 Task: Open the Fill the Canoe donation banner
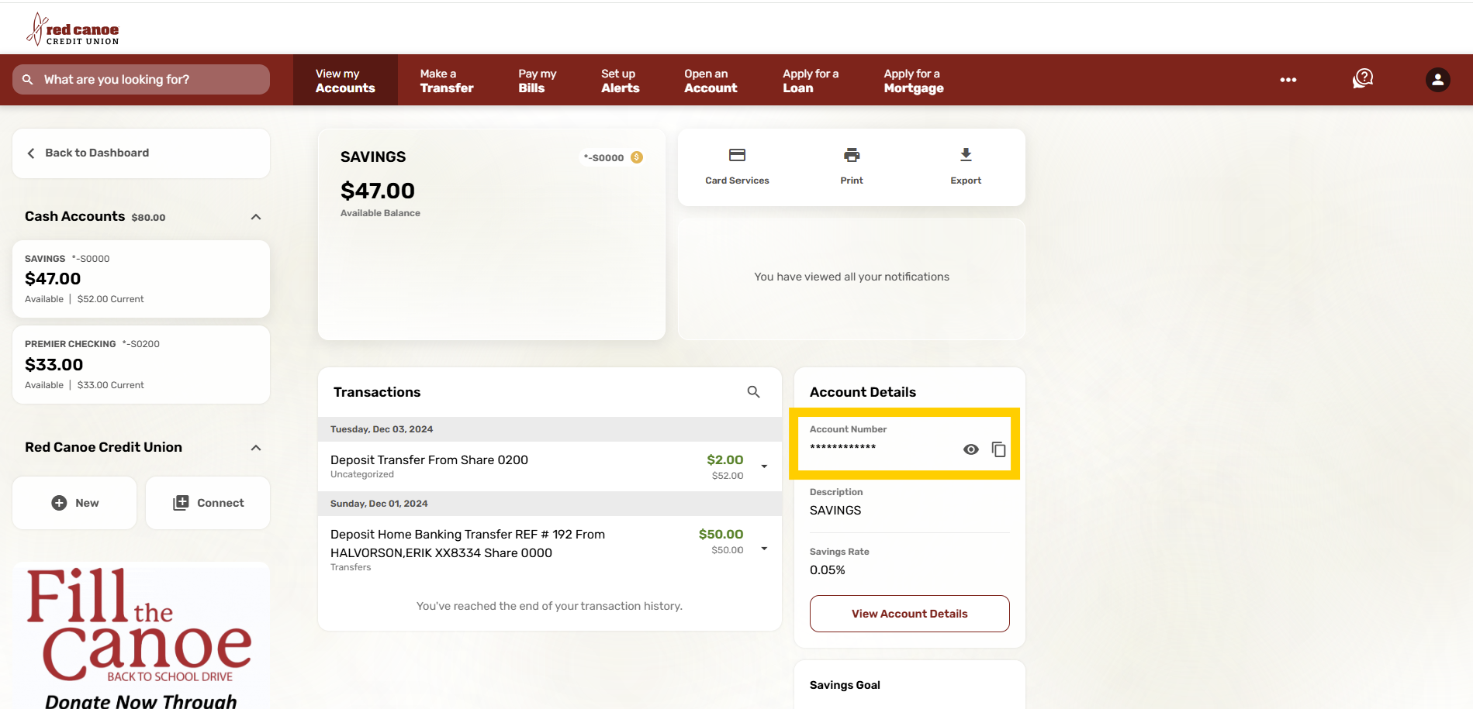click(141, 636)
